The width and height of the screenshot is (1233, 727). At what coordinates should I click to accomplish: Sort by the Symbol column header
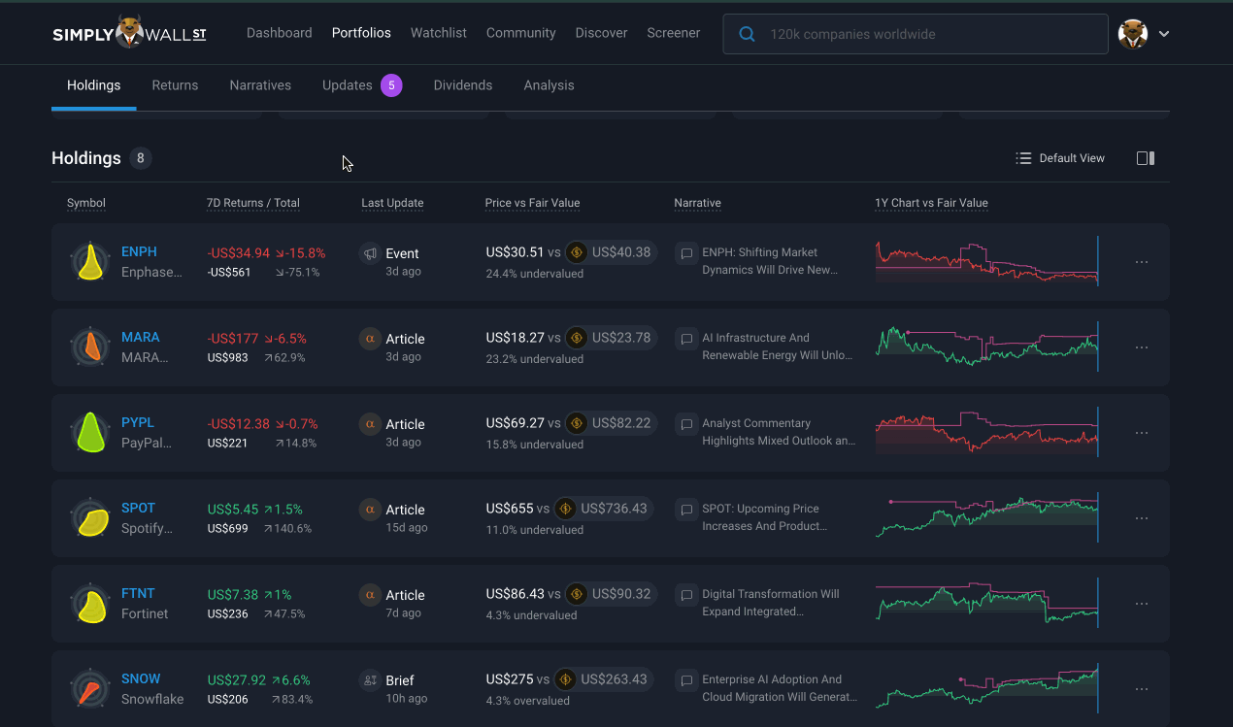pyautogui.click(x=86, y=203)
